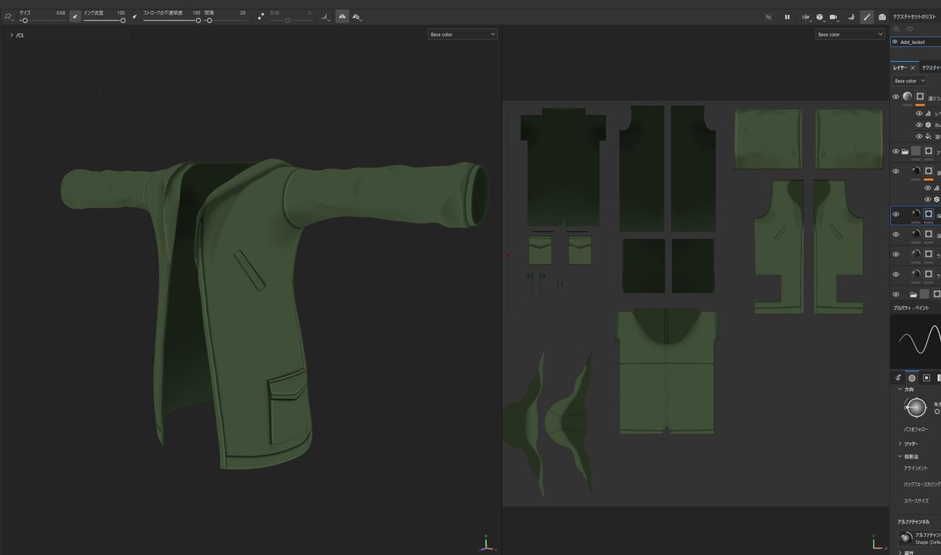Click the alpha channel Shape thumbnail in properties
Viewport: 941px width, 555px height.
point(906,538)
